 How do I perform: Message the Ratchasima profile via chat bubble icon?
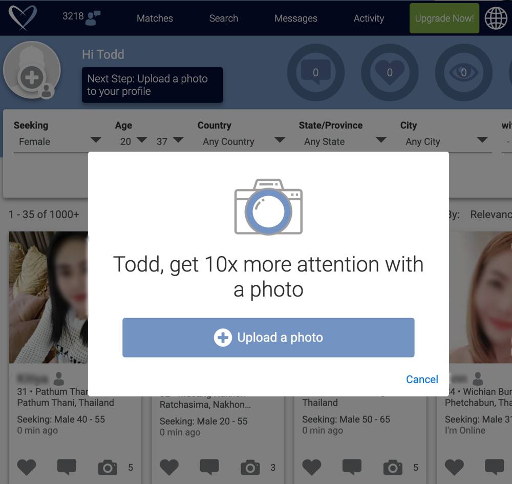[x=209, y=467]
